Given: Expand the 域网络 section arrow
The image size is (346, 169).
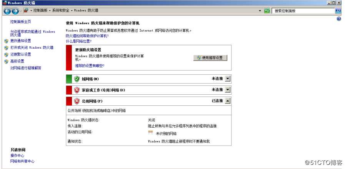Looking at the screenshot, I should click(228, 79).
